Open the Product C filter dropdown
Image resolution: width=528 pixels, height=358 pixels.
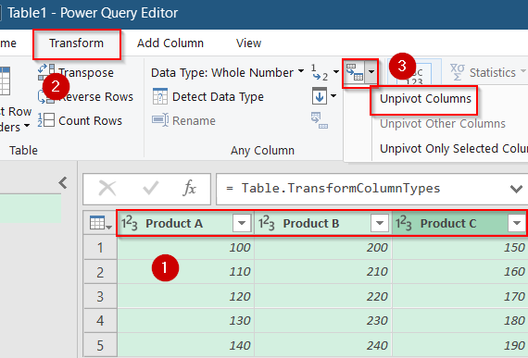click(517, 223)
